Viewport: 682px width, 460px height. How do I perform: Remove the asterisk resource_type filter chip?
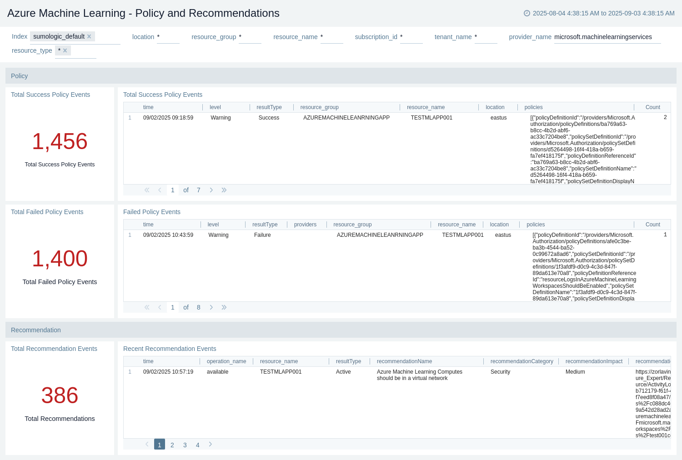click(x=65, y=50)
